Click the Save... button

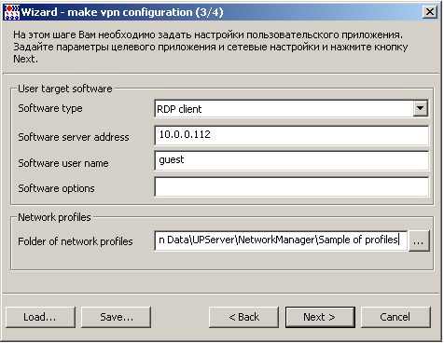pos(116,317)
